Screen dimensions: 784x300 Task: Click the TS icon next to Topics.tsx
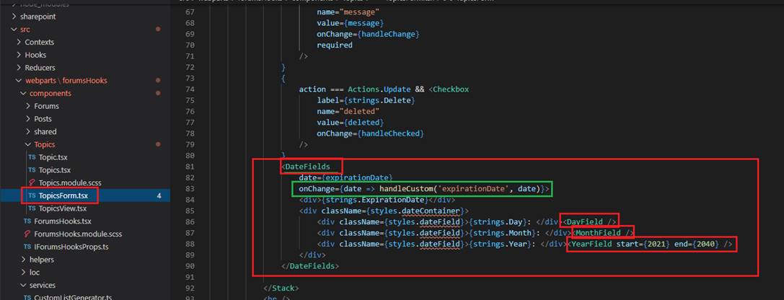[x=32, y=170]
